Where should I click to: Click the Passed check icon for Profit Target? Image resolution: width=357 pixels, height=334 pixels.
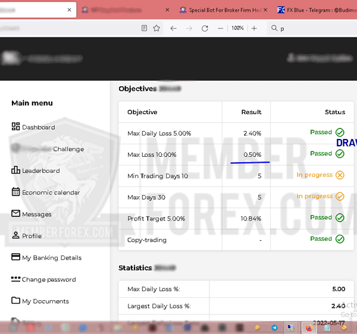[340, 218]
